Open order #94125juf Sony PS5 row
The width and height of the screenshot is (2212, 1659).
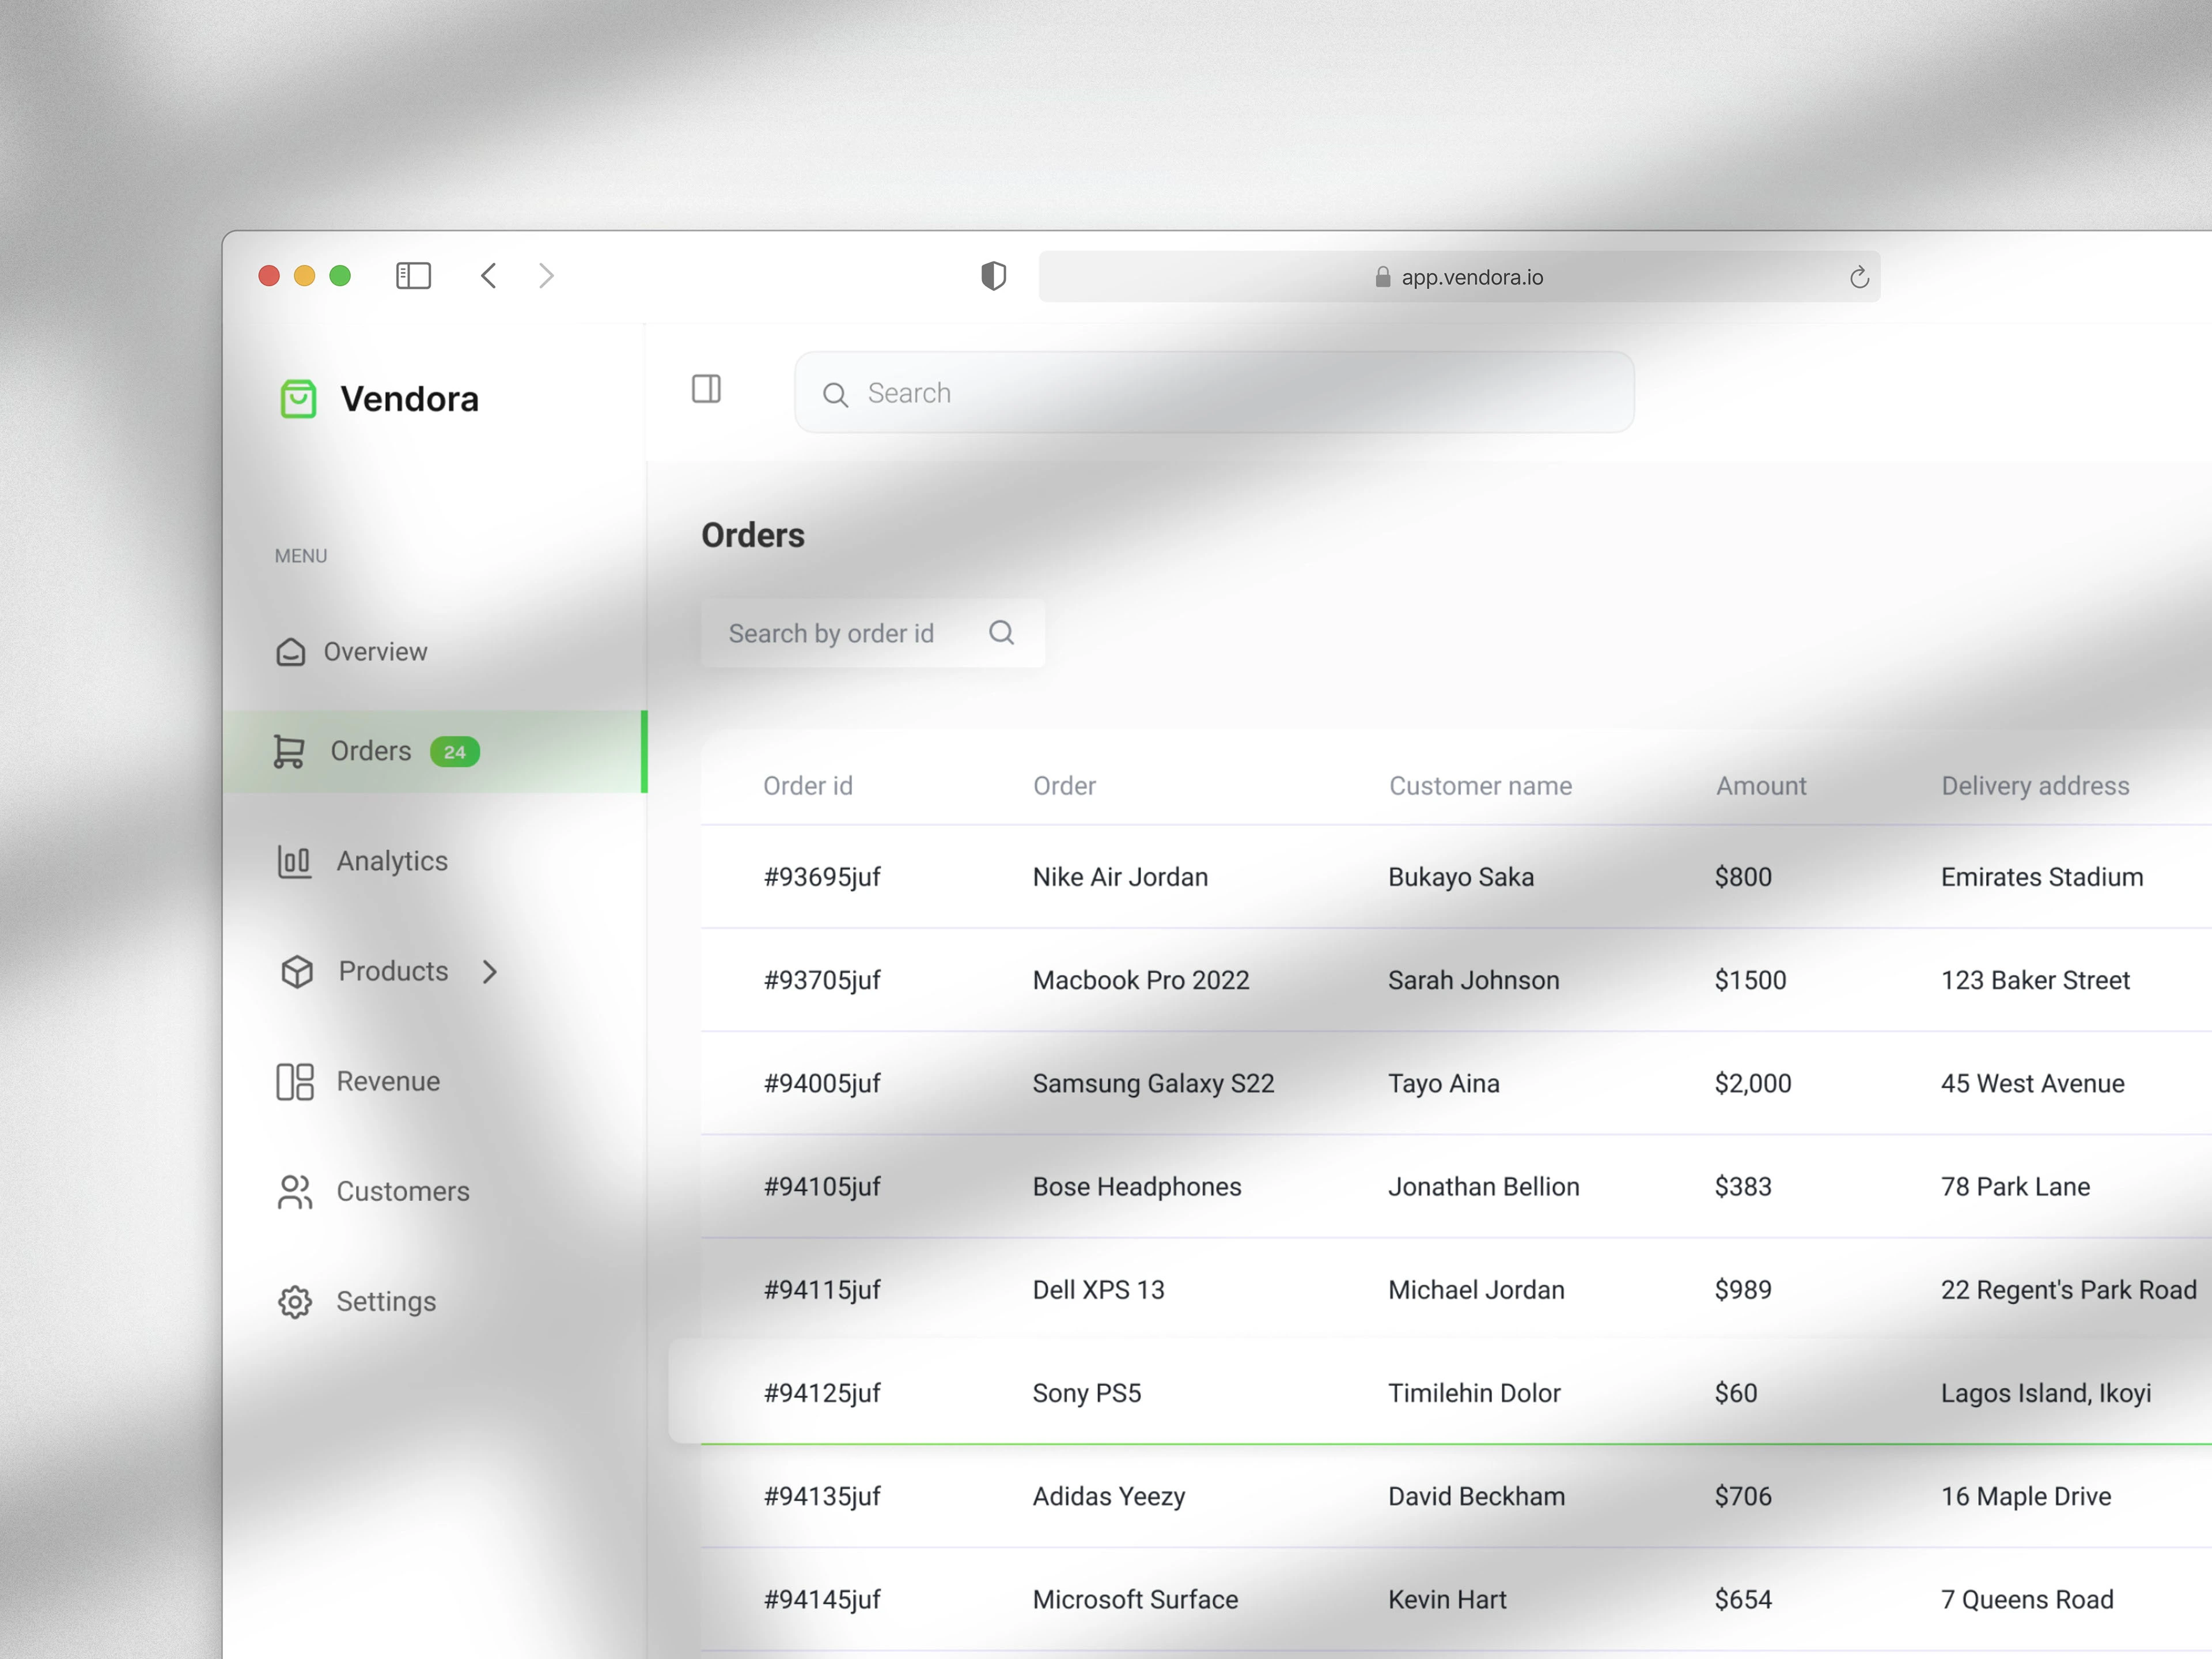[1086, 1393]
